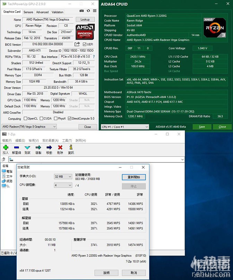Click the 7-Zip Copy (複製) toolbar icon
This screenshot has height=280, width=233.
point(38,150)
